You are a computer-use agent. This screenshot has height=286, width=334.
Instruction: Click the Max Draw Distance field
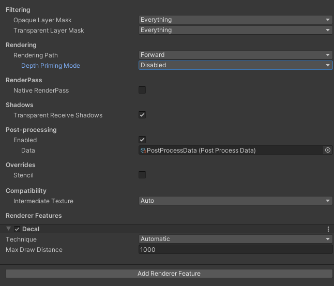235,250
